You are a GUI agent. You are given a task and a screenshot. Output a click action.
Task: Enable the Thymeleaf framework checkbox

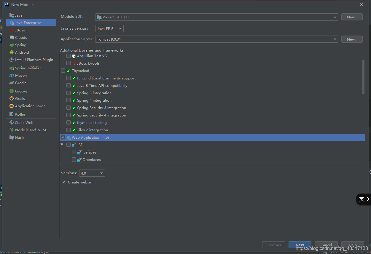click(63, 71)
